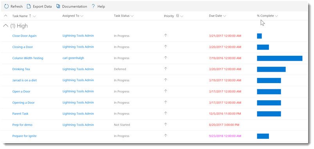
Task: Open the Due Date column dropdown chevron
Action: (224, 16)
